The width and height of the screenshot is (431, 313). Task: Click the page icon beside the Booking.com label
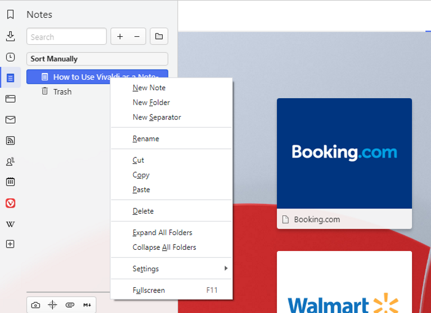coord(285,219)
